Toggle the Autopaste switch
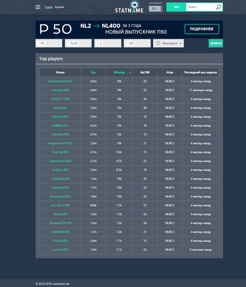This screenshot has width=246, height=287. click(156, 9)
